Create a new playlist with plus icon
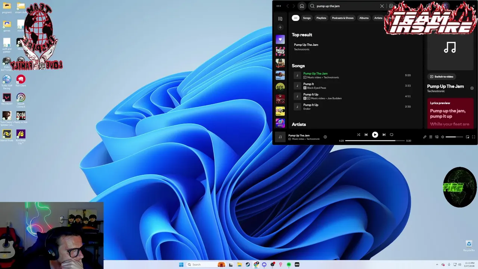The height and width of the screenshot is (269, 478). pos(280,27)
